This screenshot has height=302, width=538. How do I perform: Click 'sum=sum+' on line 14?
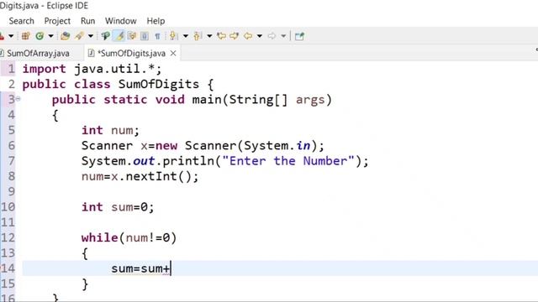pyautogui.click(x=140, y=268)
